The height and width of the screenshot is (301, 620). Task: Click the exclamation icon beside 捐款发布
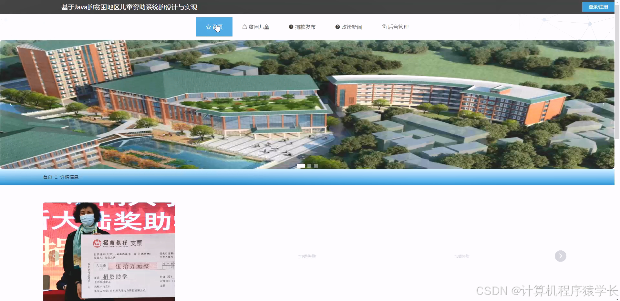pos(290,27)
